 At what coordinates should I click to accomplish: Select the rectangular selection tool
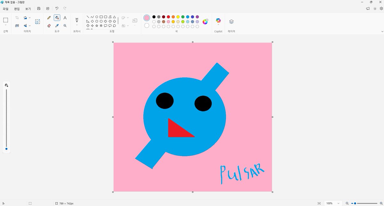(x=5, y=20)
